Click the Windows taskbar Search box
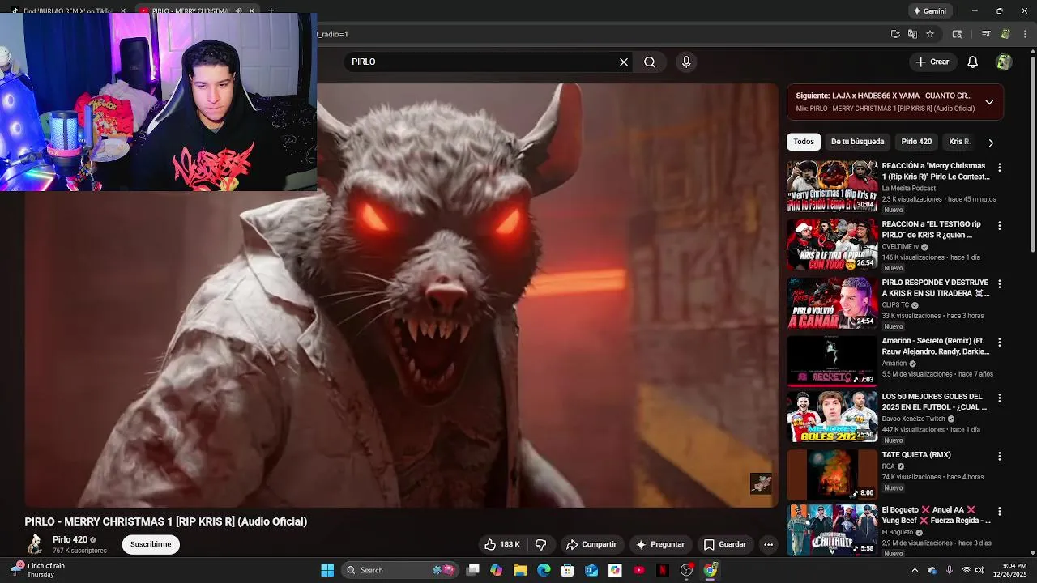The height and width of the screenshot is (583, 1037). (399, 570)
